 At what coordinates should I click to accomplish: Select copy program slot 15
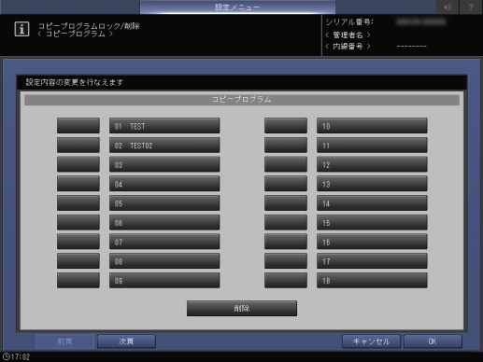372,222
